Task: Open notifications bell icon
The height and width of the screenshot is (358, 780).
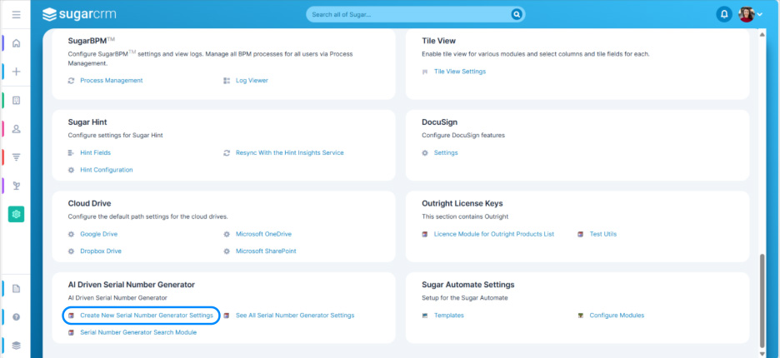Action: pyautogui.click(x=723, y=14)
